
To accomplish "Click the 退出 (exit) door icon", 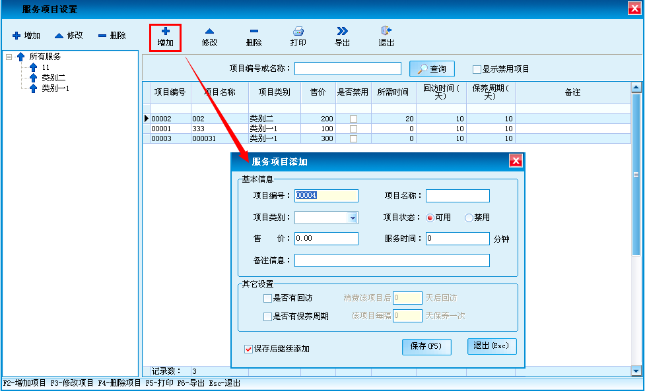I will [386, 31].
